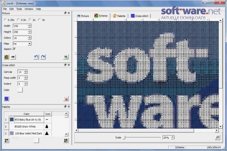Click the 803 Baby Blue color swatch
The height and width of the screenshot is (151, 227).
pyautogui.click(x=12, y=120)
